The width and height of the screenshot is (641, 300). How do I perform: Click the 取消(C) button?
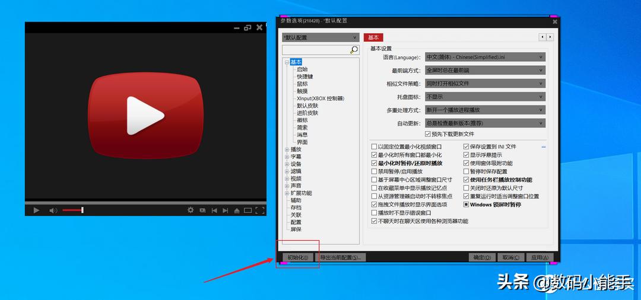point(510,257)
